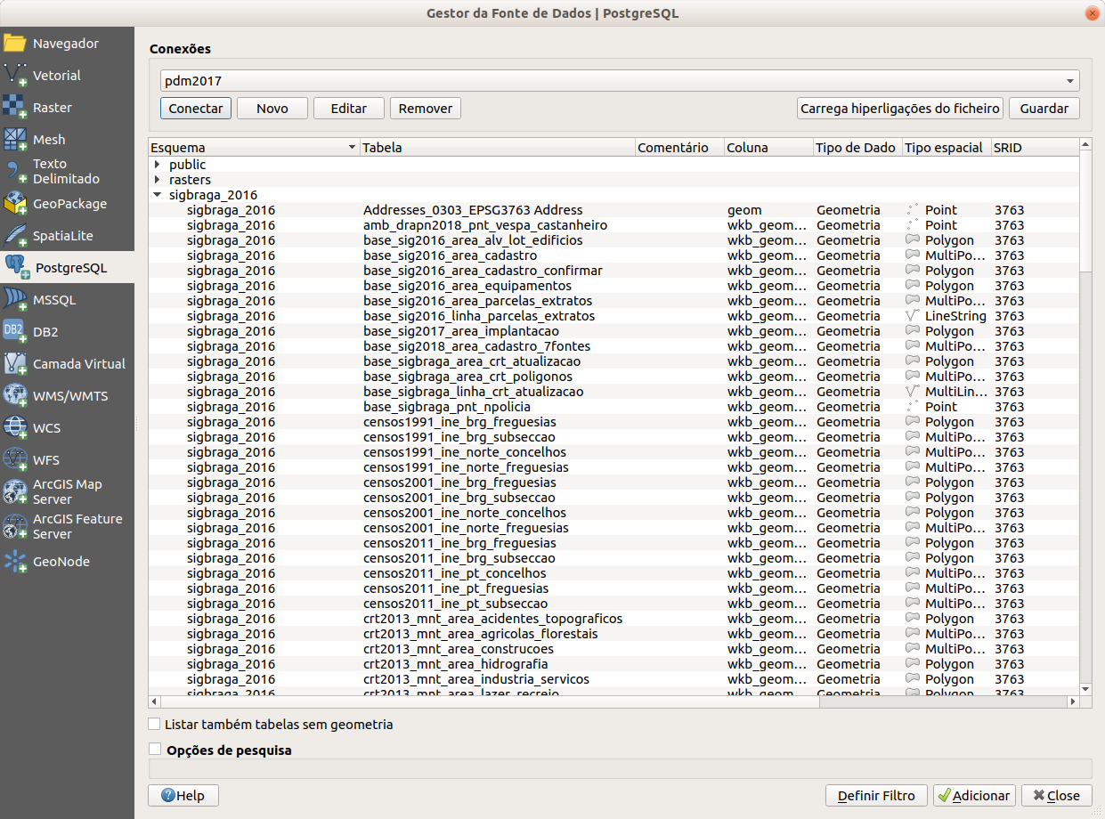This screenshot has height=819, width=1105.
Task: Open the WMS/WMTS globe icon
Action: 15,396
